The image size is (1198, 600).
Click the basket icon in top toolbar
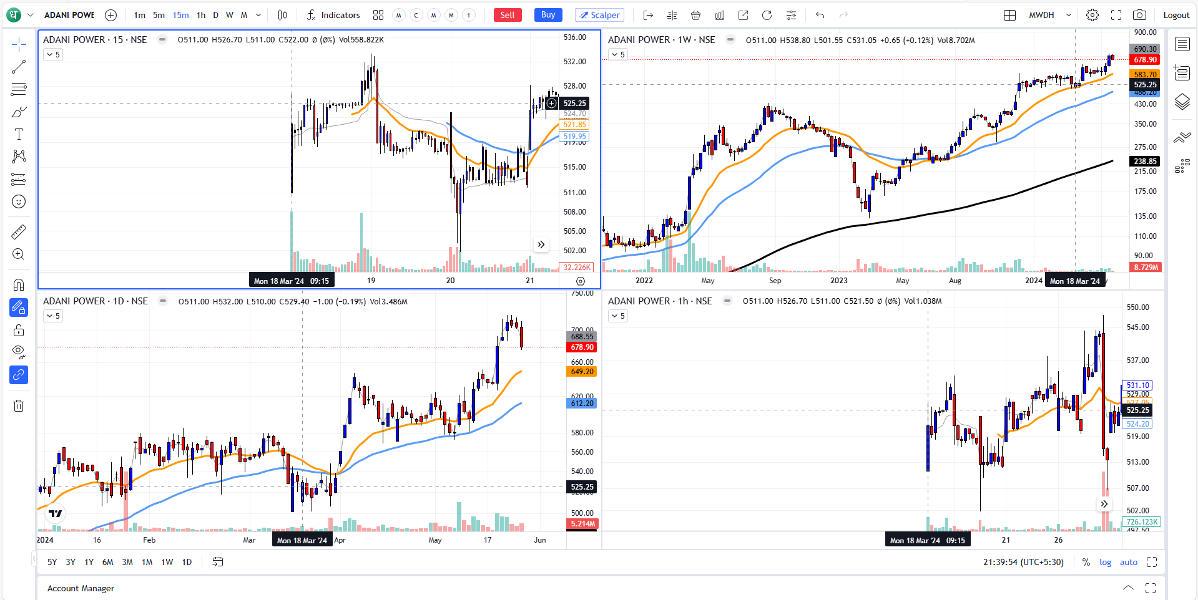[x=695, y=15]
